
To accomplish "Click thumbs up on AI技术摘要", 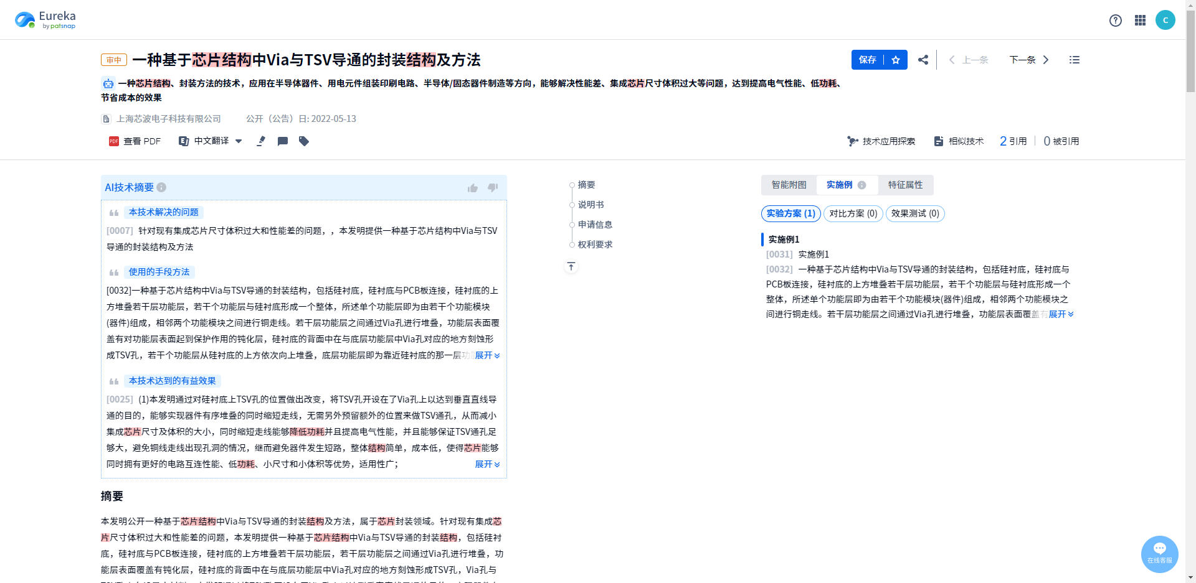I will pyautogui.click(x=473, y=187).
